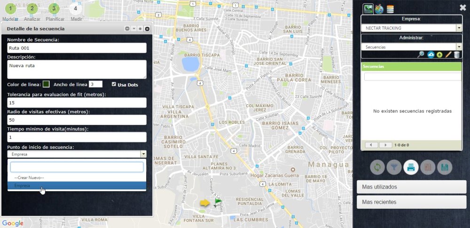Click the BARRIO TISCAPA map label
This screenshot has width=470, height=228.
202,55
